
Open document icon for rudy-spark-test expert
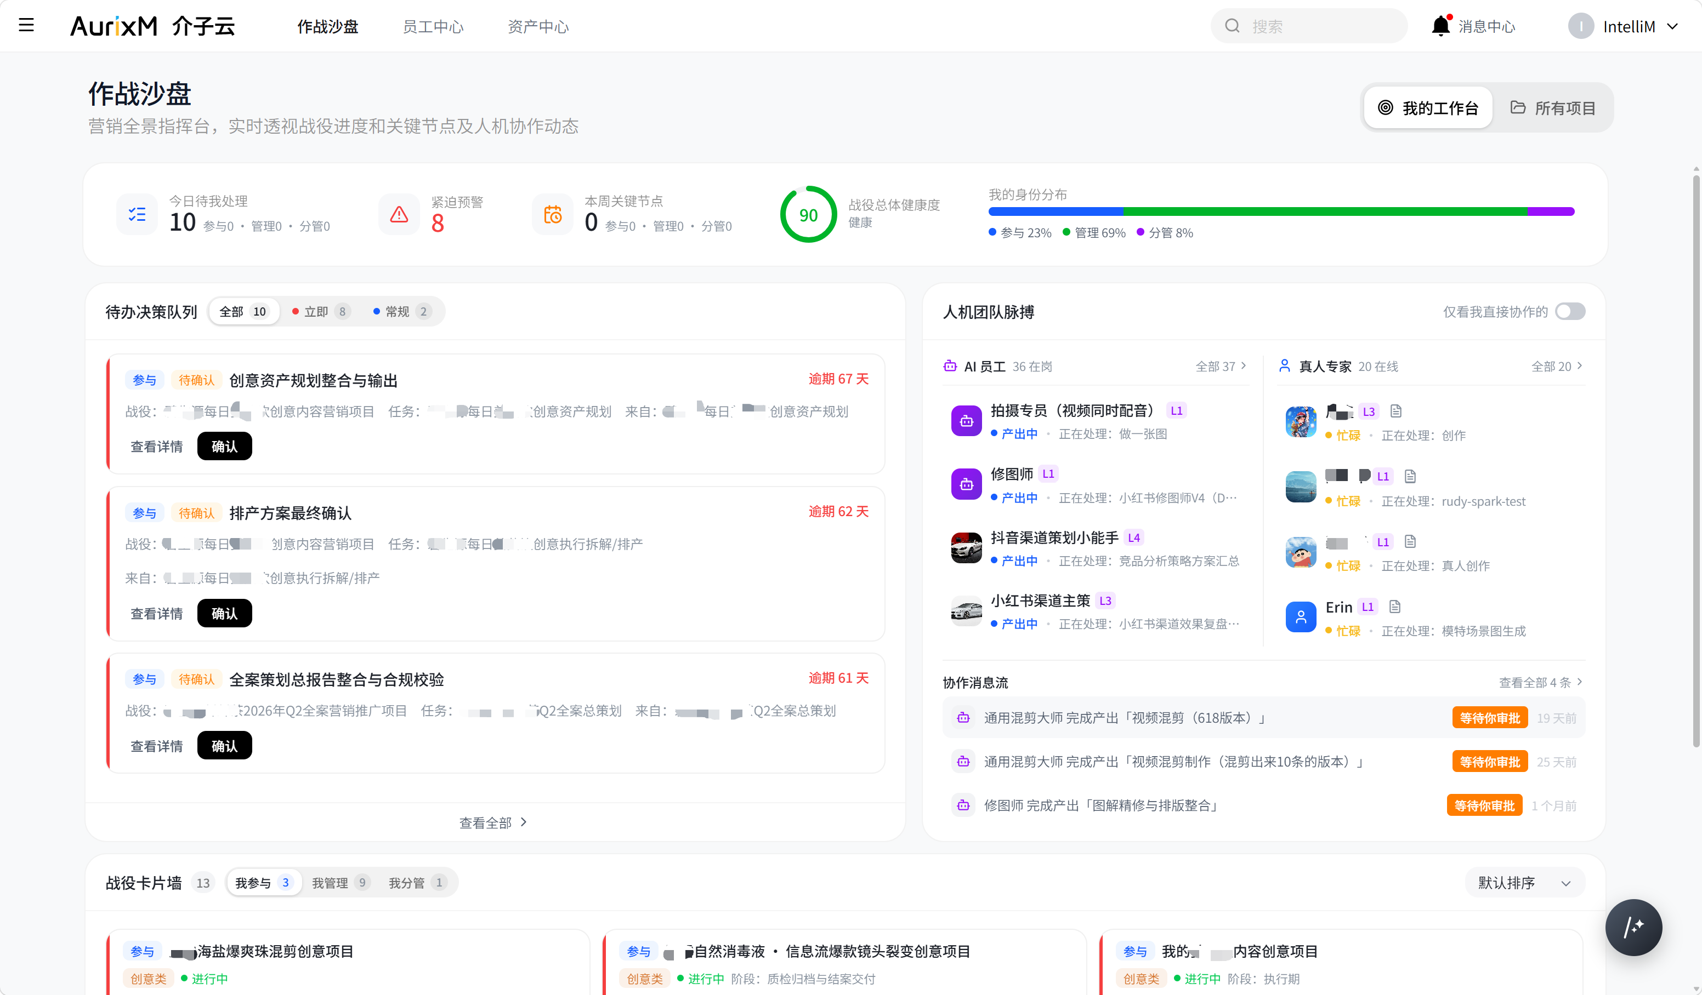[1410, 476]
